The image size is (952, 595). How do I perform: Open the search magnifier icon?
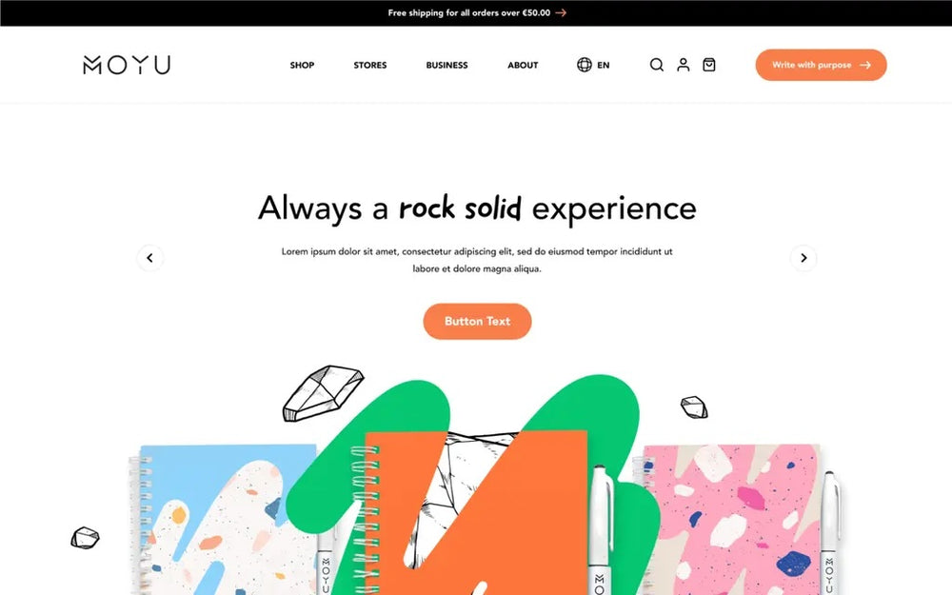click(656, 65)
